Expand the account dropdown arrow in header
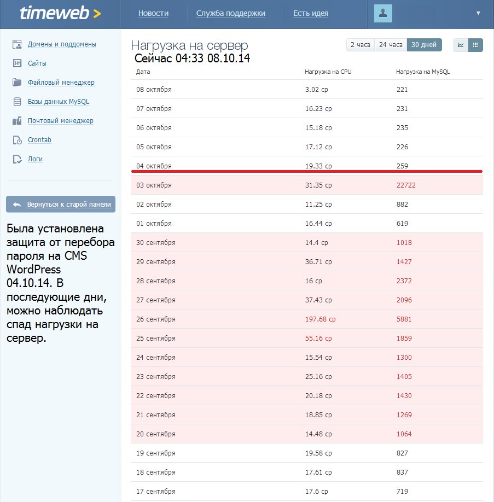This screenshot has width=494, height=502. pos(478,14)
